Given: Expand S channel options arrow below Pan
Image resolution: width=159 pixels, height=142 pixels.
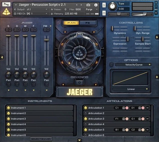Looking at the screenshot, I should tap(9, 90).
